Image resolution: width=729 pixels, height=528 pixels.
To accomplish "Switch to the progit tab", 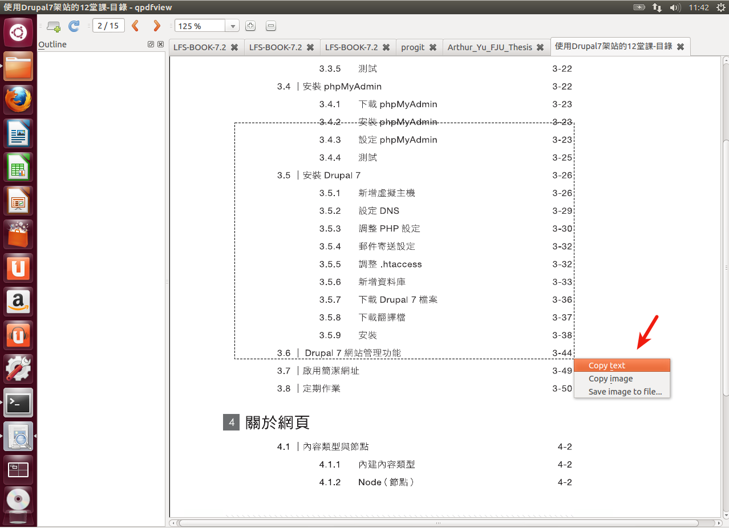I will (413, 47).
